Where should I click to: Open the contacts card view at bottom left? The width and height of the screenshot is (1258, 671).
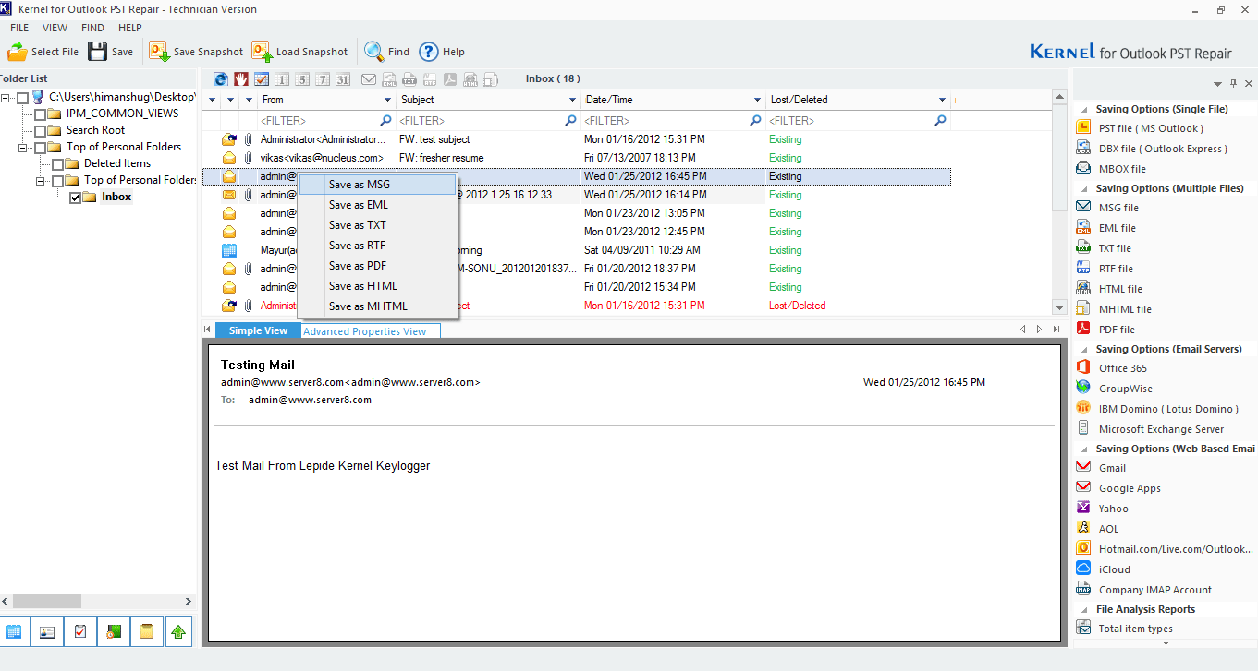pyautogui.click(x=47, y=631)
